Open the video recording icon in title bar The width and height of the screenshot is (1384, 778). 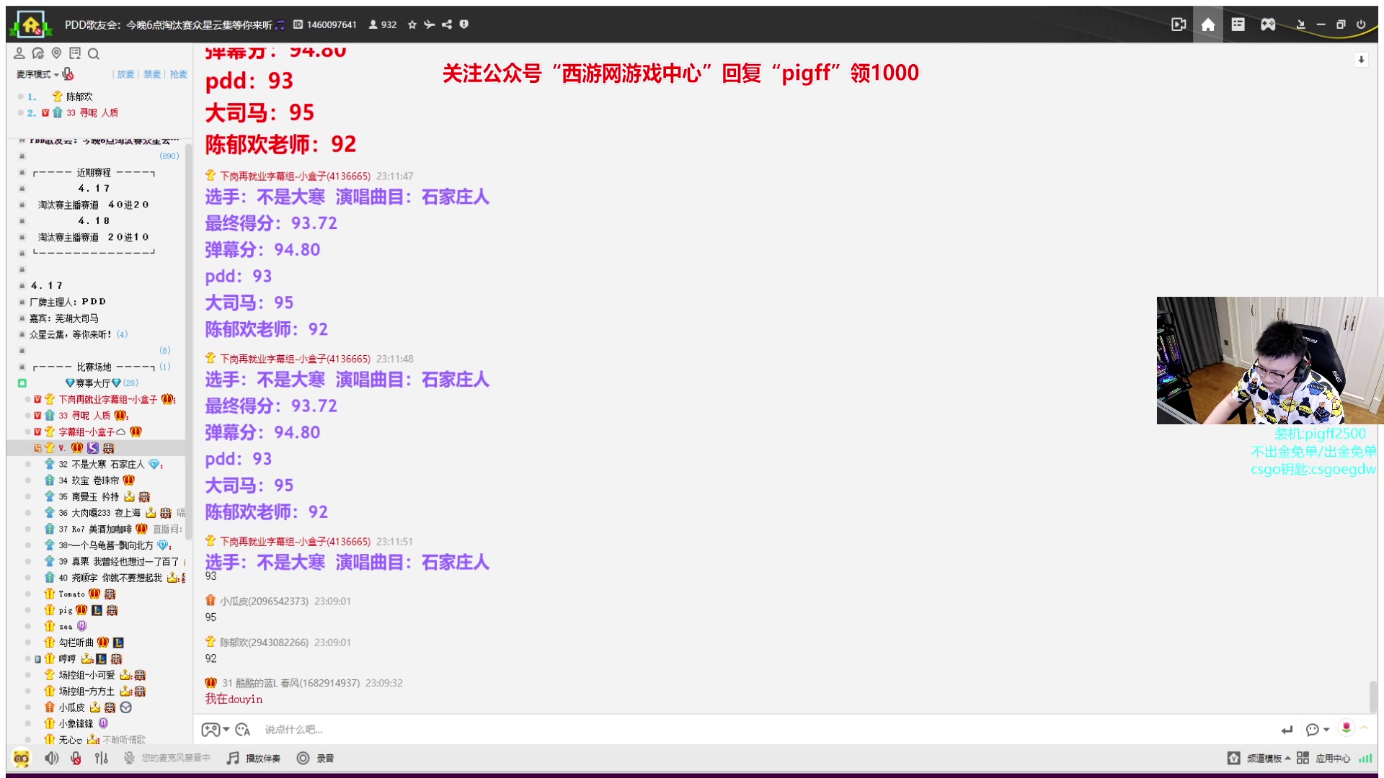coord(1179,24)
